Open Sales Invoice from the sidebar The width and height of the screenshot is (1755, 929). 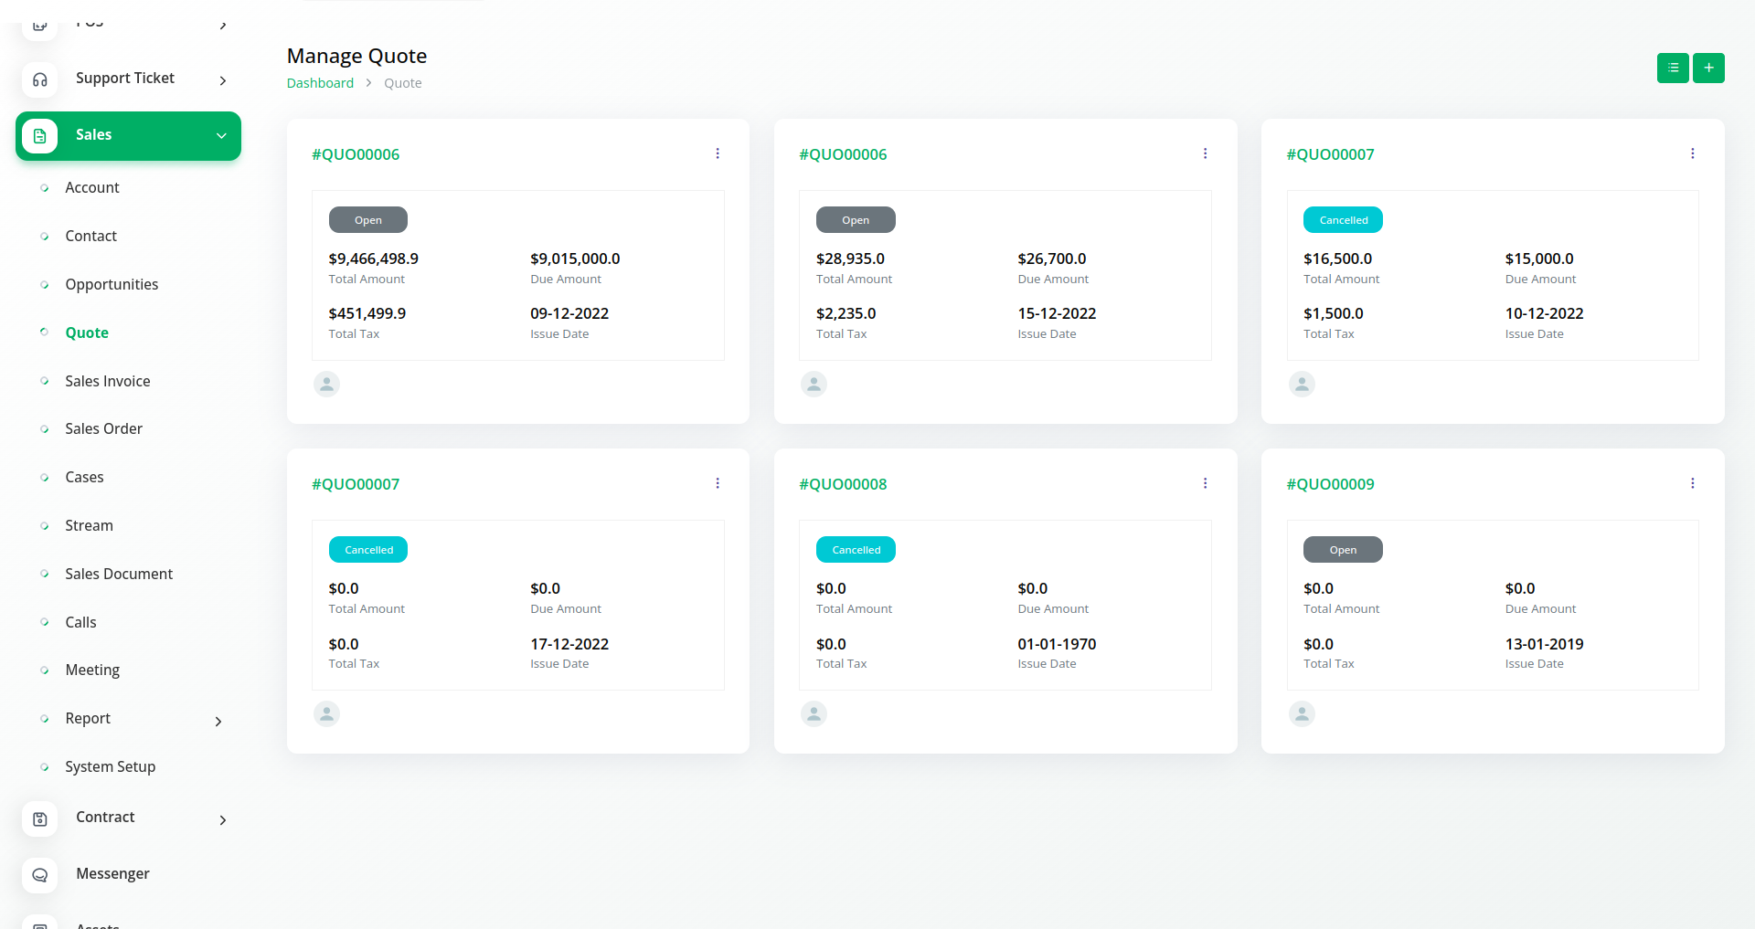click(x=107, y=381)
